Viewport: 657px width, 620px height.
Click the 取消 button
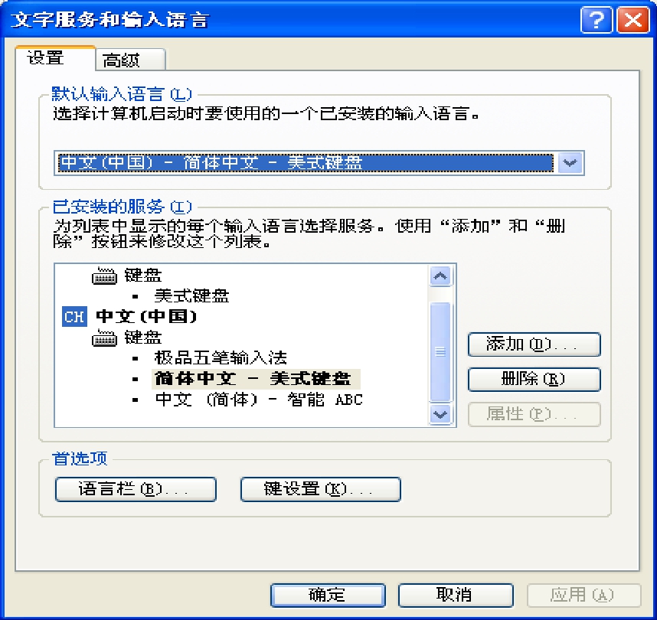coord(456,595)
